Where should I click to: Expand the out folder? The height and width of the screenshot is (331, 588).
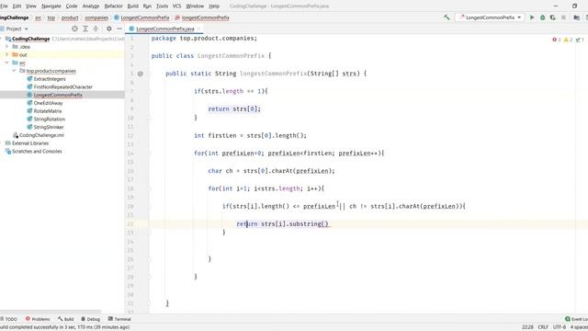click(6, 55)
